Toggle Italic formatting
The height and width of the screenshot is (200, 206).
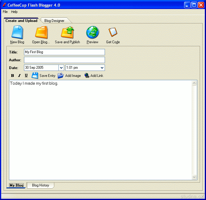(x=19, y=76)
